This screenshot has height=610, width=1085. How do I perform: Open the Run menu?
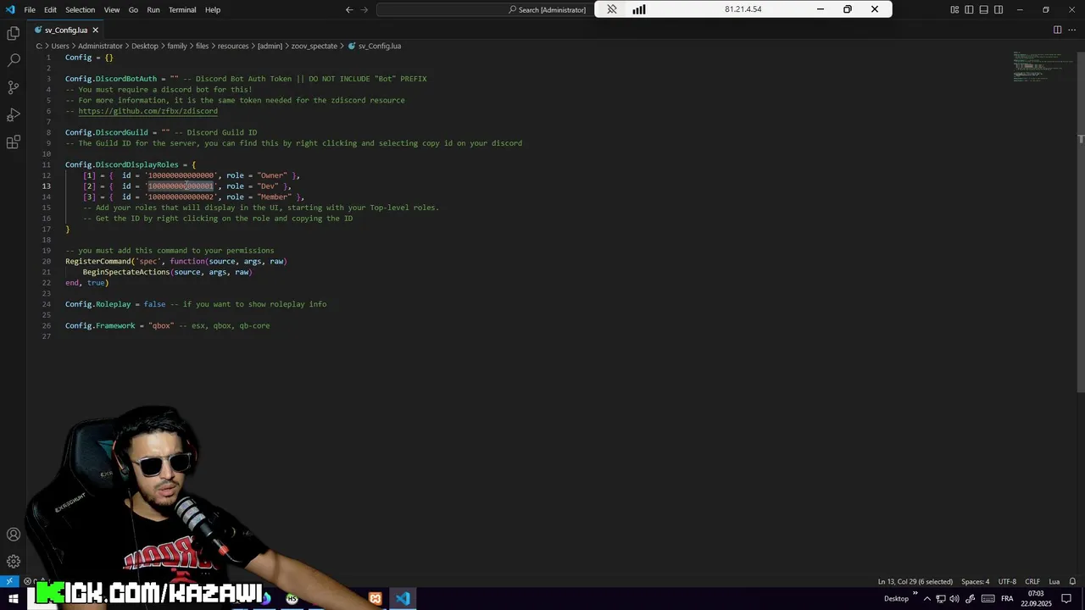click(x=153, y=9)
